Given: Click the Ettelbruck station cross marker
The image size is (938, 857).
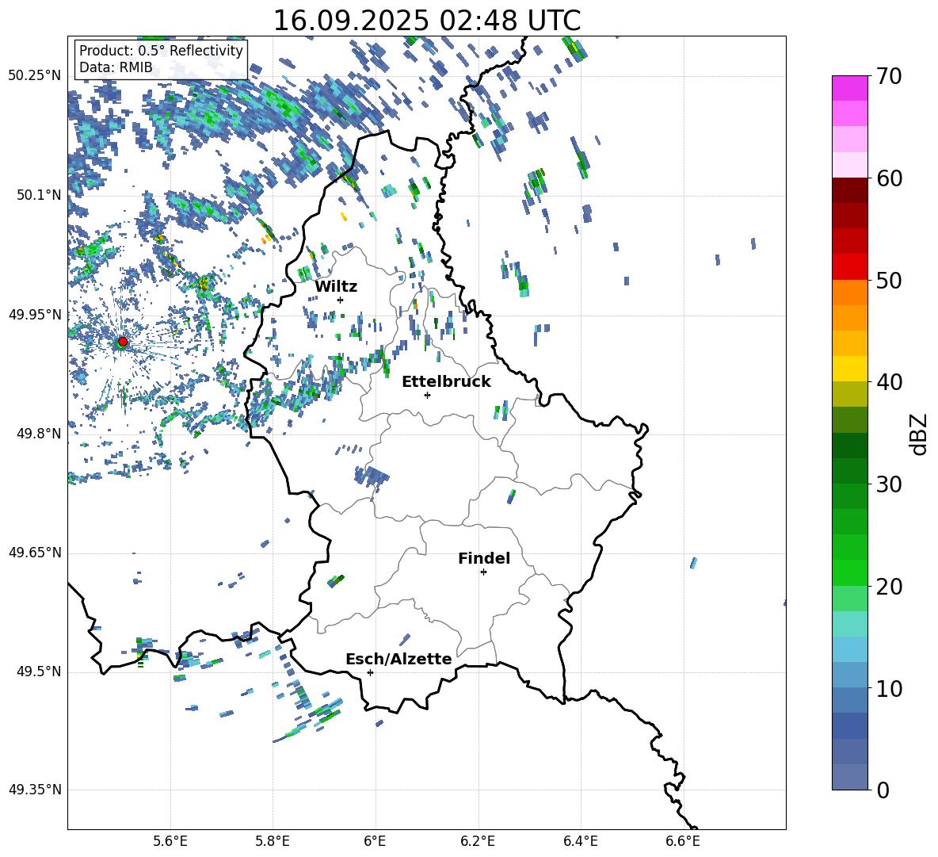Looking at the screenshot, I should 427,395.
